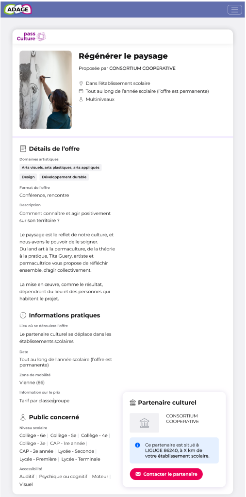Click the Régénérer le paysage title

[x=123, y=56]
